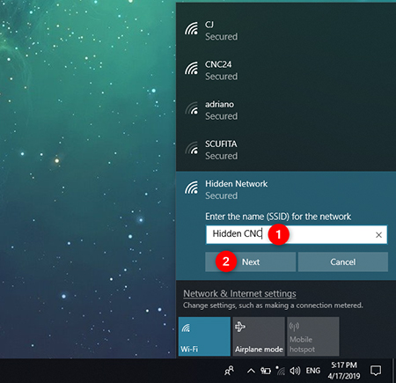Choose the adriano Wi-Fi network
Viewport: 396px width, 383px height.
(286, 110)
